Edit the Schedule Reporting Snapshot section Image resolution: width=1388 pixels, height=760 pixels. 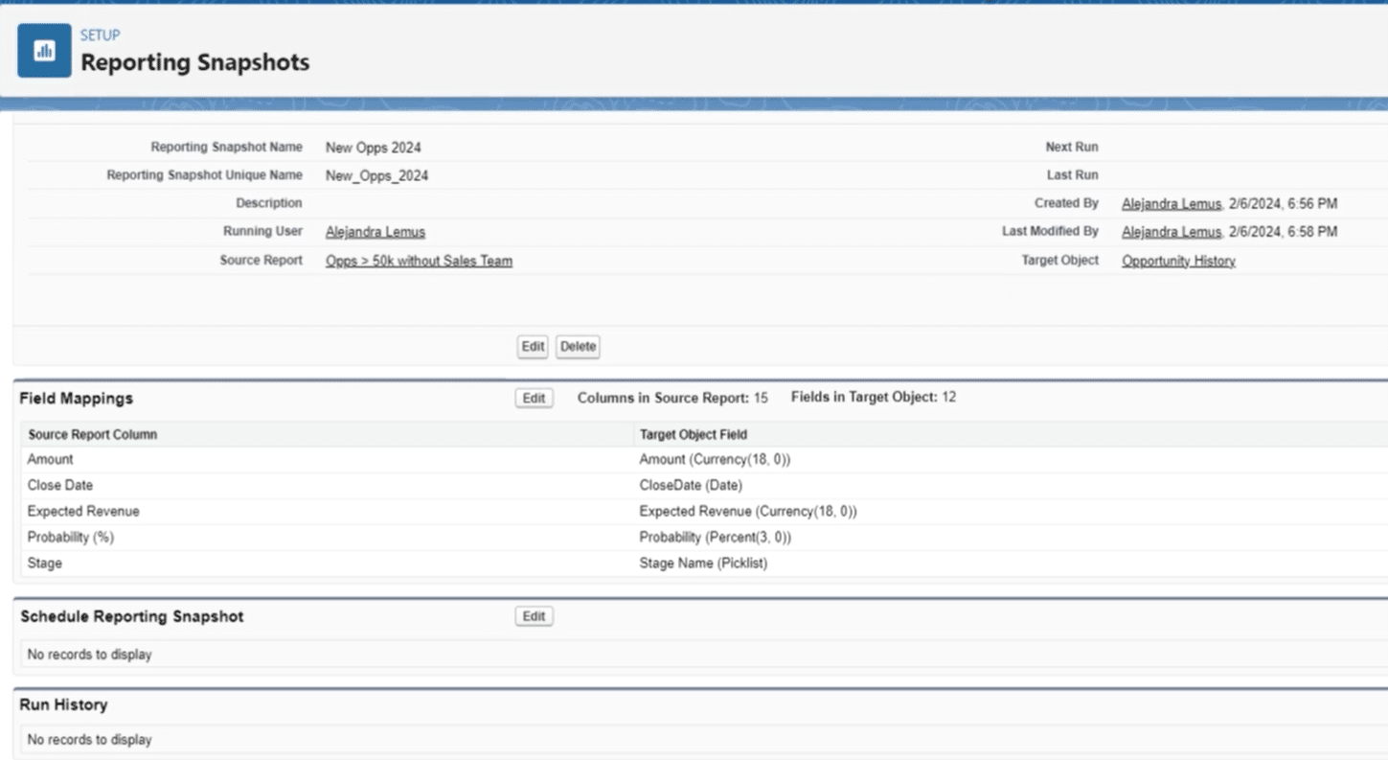click(x=534, y=616)
